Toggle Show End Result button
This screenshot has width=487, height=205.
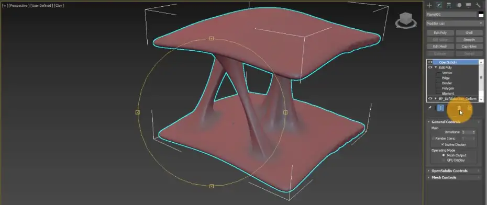coord(440,108)
